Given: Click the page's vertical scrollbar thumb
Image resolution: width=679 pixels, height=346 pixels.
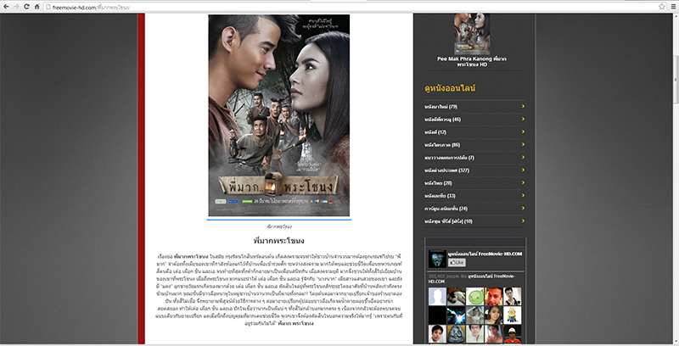Looking at the screenshot, I should tap(676, 80).
